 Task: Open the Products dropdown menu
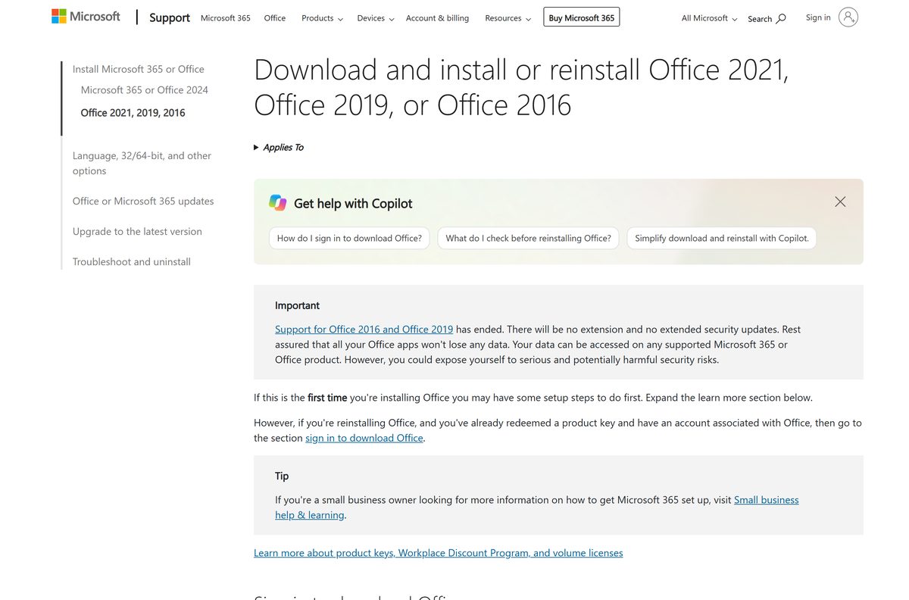(x=322, y=18)
